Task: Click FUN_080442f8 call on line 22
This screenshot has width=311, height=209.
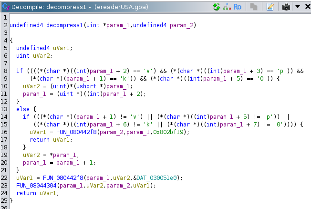Action: click(63, 178)
